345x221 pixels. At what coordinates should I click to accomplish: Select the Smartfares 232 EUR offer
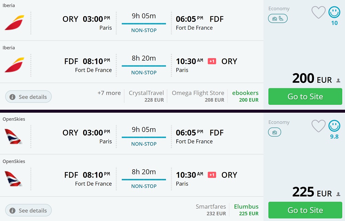(211, 210)
